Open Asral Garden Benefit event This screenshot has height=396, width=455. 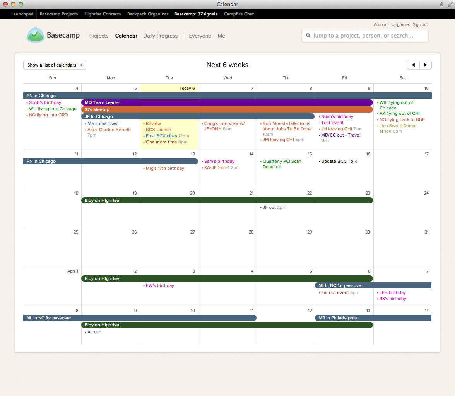tap(109, 132)
